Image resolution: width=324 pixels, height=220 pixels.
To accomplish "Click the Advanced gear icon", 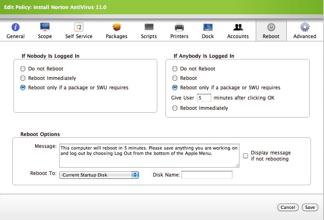I will tap(305, 27).
